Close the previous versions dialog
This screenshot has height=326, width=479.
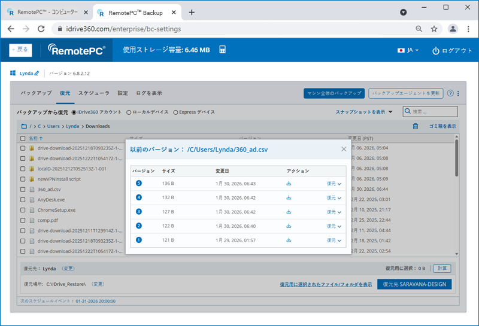[x=344, y=149]
